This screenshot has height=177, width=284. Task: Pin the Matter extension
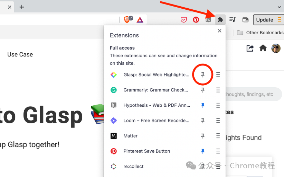pos(203,136)
